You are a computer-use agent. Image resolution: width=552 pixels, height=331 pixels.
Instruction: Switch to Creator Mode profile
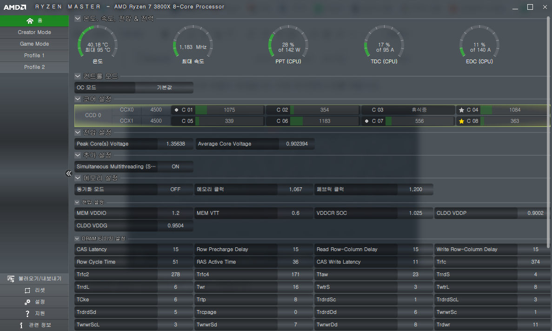34,33
